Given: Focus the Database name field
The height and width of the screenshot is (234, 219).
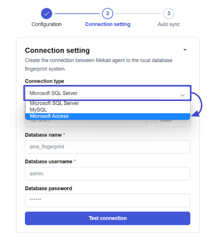Looking at the screenshot, I should pos(107,147).
